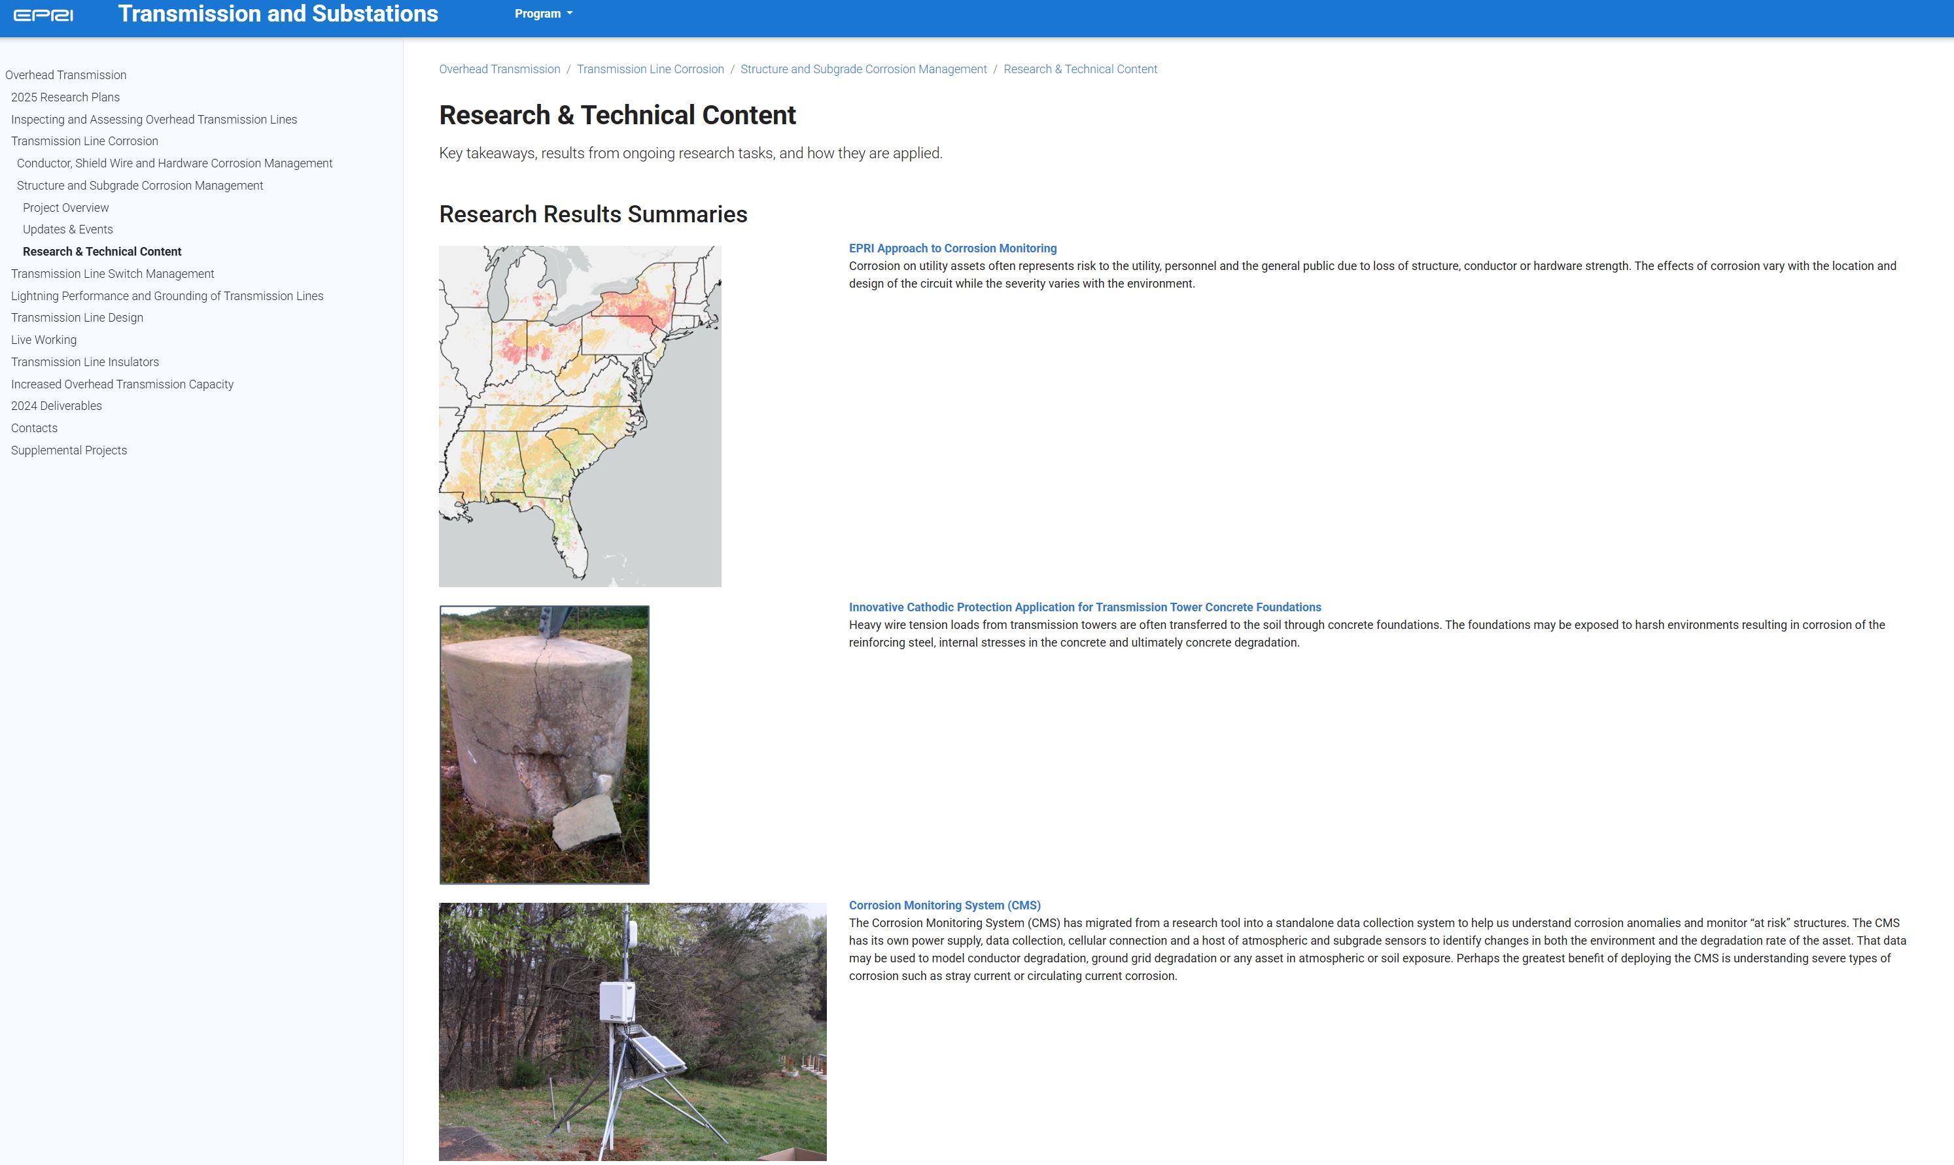
Task: Open Transmission Line Insulators
Action: pos(85,362)
